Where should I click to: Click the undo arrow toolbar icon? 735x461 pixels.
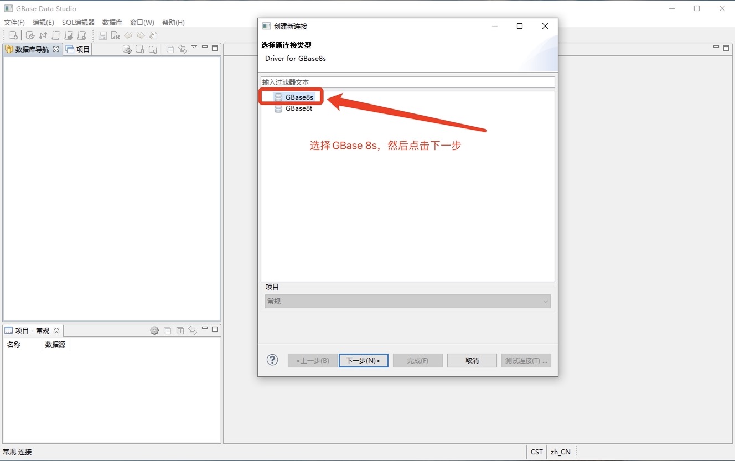[128, 35]
